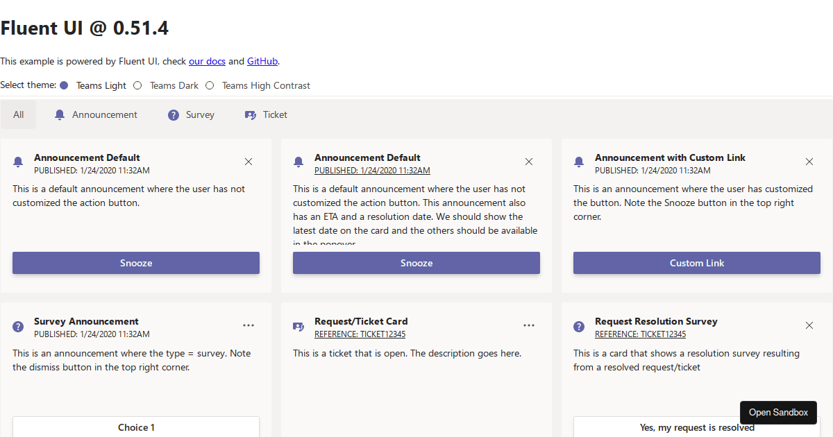Screen dimensions: 833x437
Task: Click question mark icon on Survey Announcement card
Action: [18, 326]
